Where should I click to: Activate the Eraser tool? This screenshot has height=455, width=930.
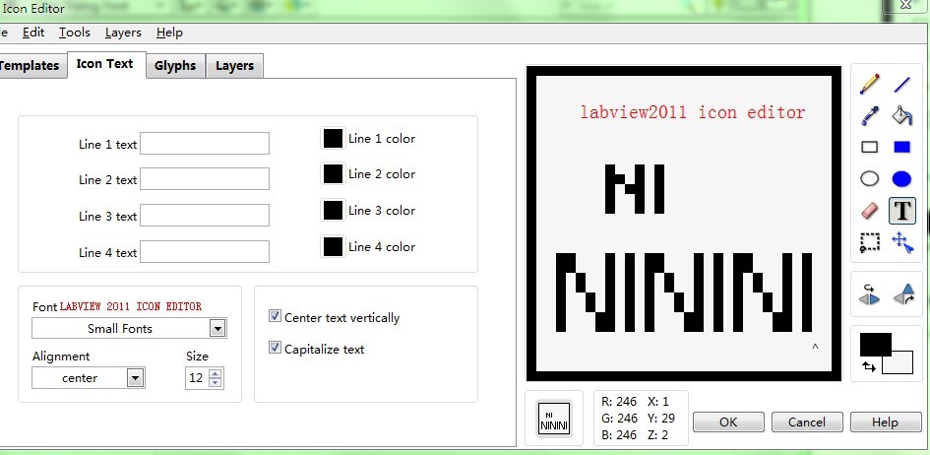pyautogui.click(x=870, y=211)
